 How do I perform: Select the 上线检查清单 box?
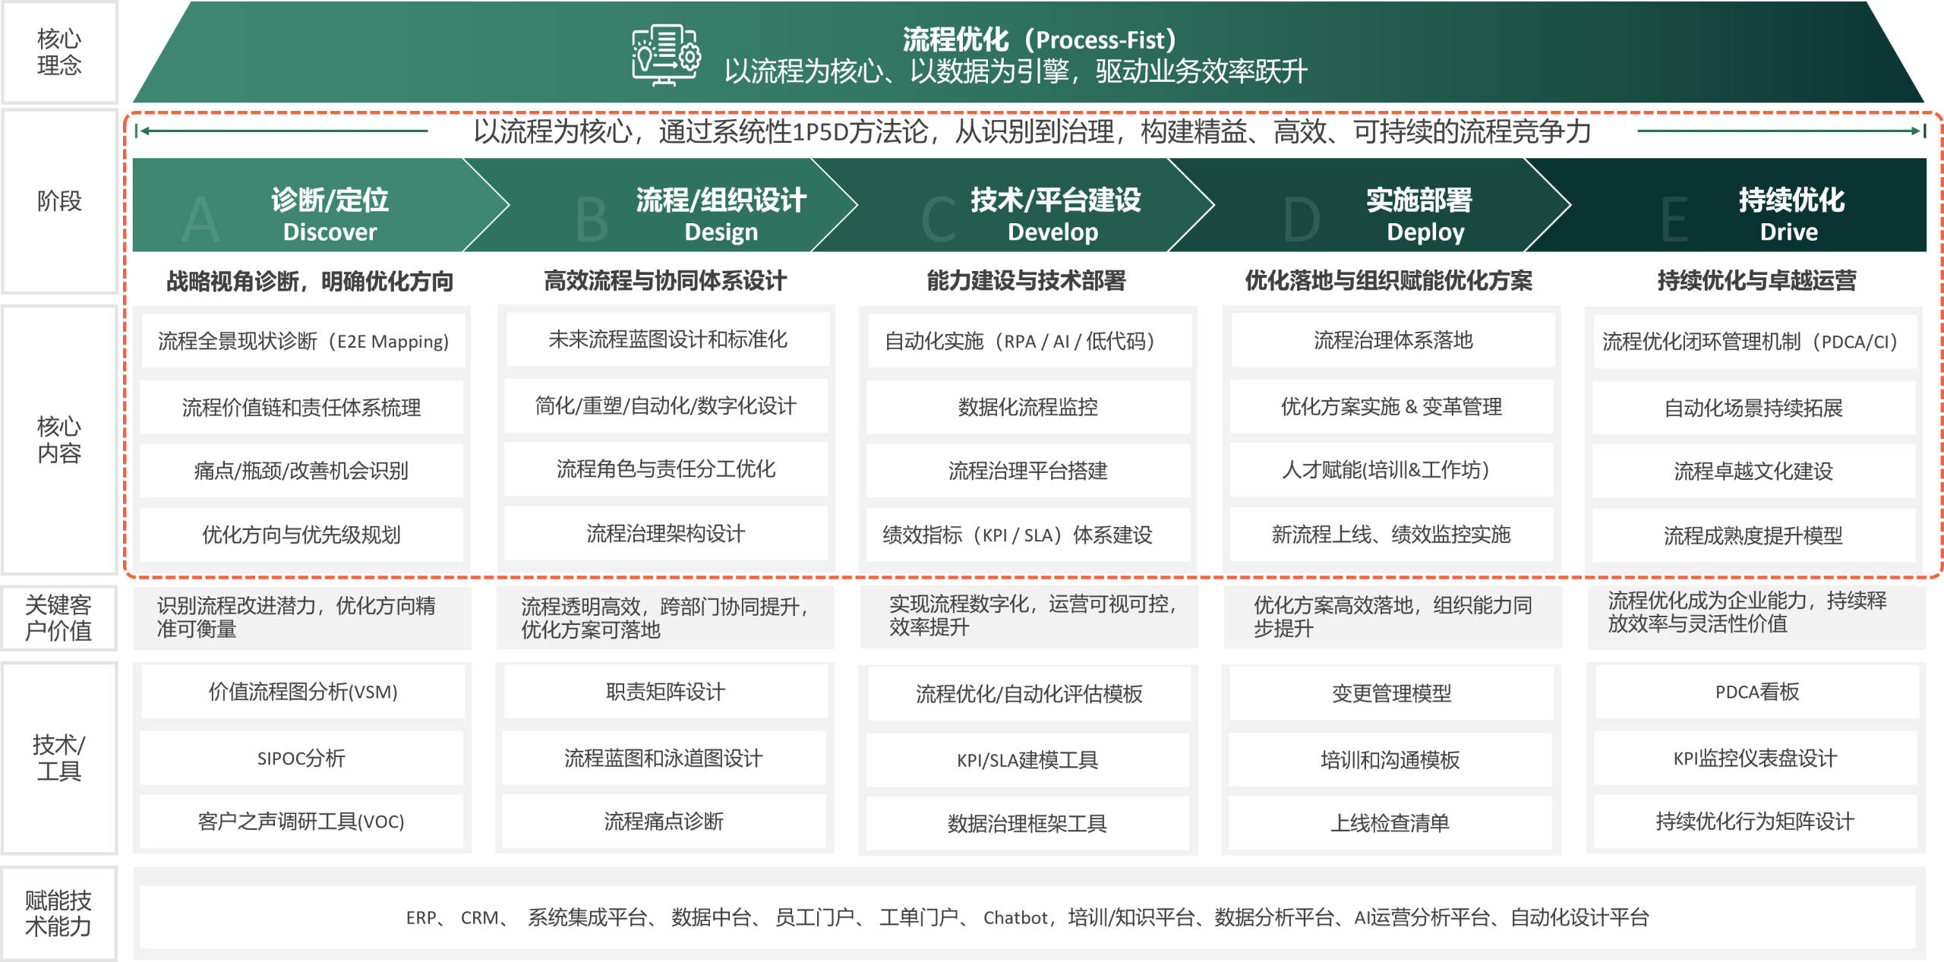coord(1390,822)
